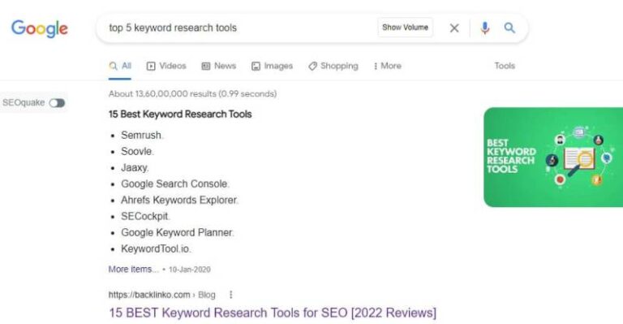This screenshot has height=324, width=623.
Task: Click the More items link
Action: 133,269
